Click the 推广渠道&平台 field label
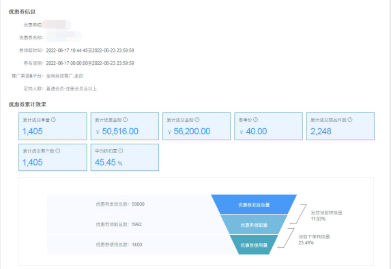This screenshot has width=391, height=269. pos(27,76)
